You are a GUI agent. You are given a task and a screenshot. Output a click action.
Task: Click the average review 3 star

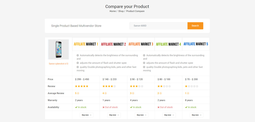click(x=132, y=93)
